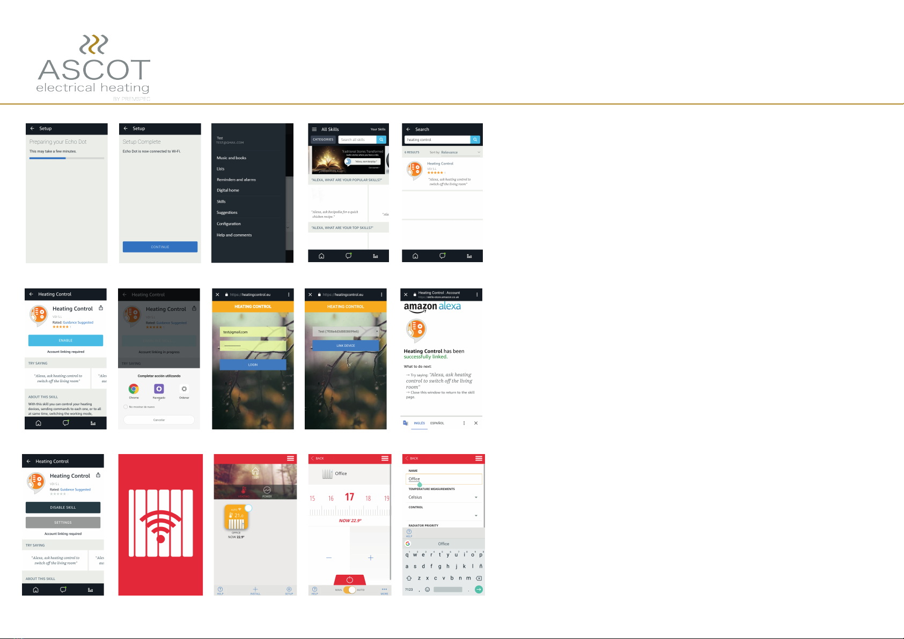Image resolution: width=904 pixels, height=639 pixels.
Task: Expand the Sort by Relevance dropdown
Action: pyautogui.click(x=454, y=152)
